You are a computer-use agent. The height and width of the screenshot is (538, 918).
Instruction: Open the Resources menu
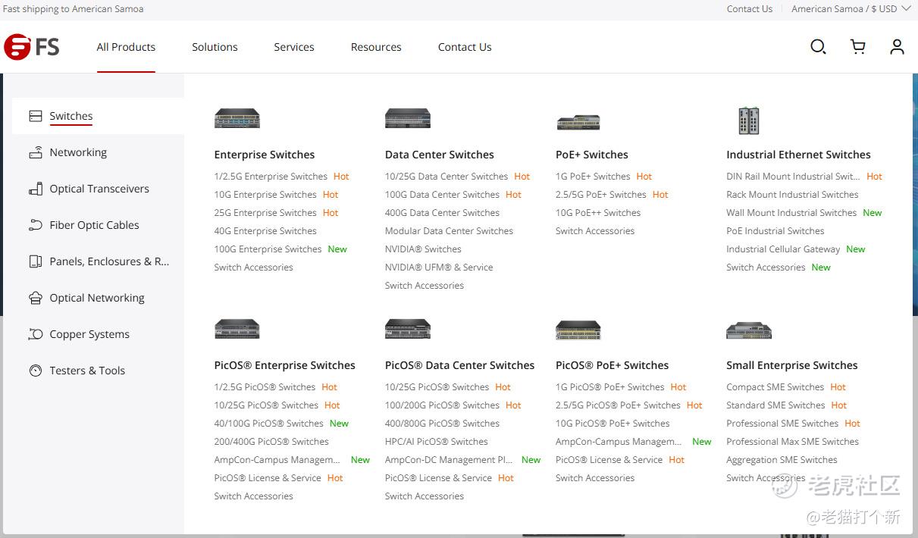(x=376, y=47)
